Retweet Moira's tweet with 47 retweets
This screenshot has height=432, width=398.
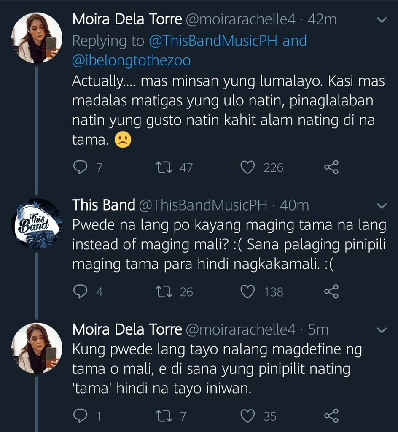coord(164,167)
